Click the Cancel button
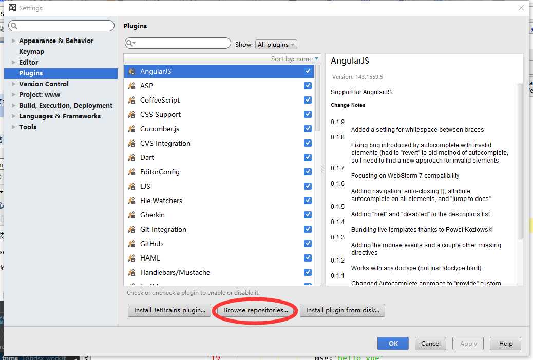 click(430, 344)
